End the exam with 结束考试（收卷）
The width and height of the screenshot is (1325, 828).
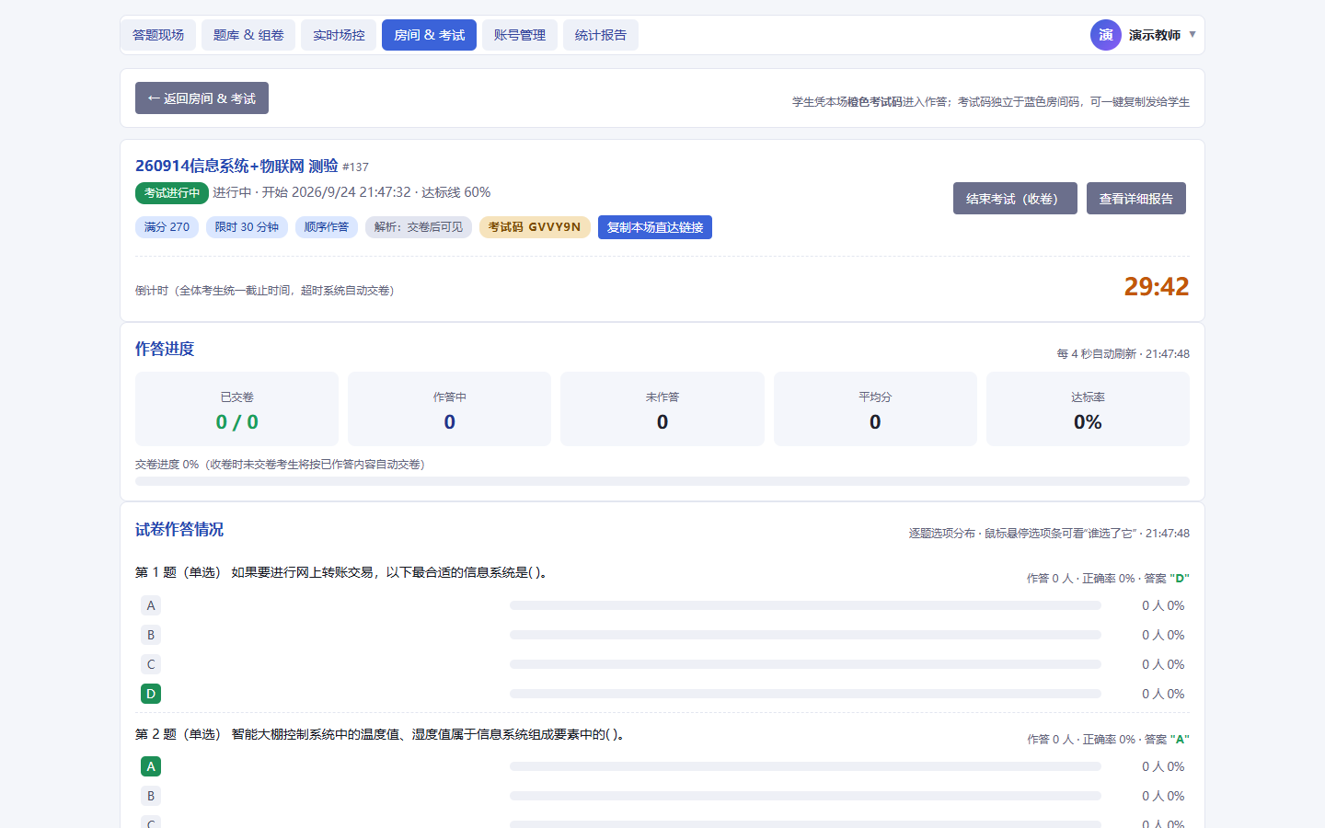tap(1015, 199)
